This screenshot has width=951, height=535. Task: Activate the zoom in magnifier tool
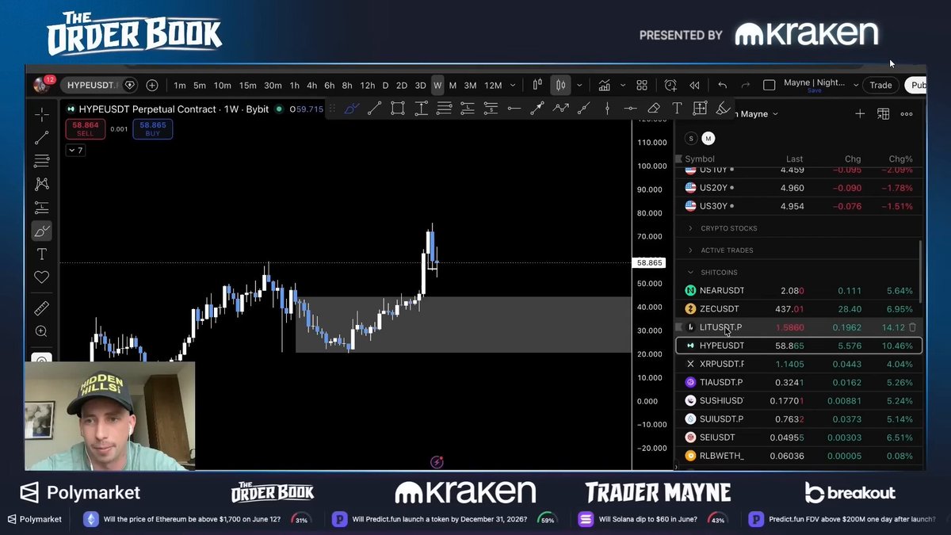pos(42,331)
